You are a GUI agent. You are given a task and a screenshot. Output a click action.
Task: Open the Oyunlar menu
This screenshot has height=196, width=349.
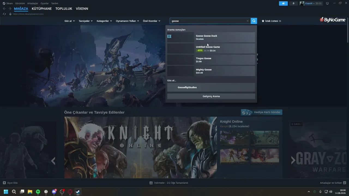pyautogui.click(x=45, y=3)
